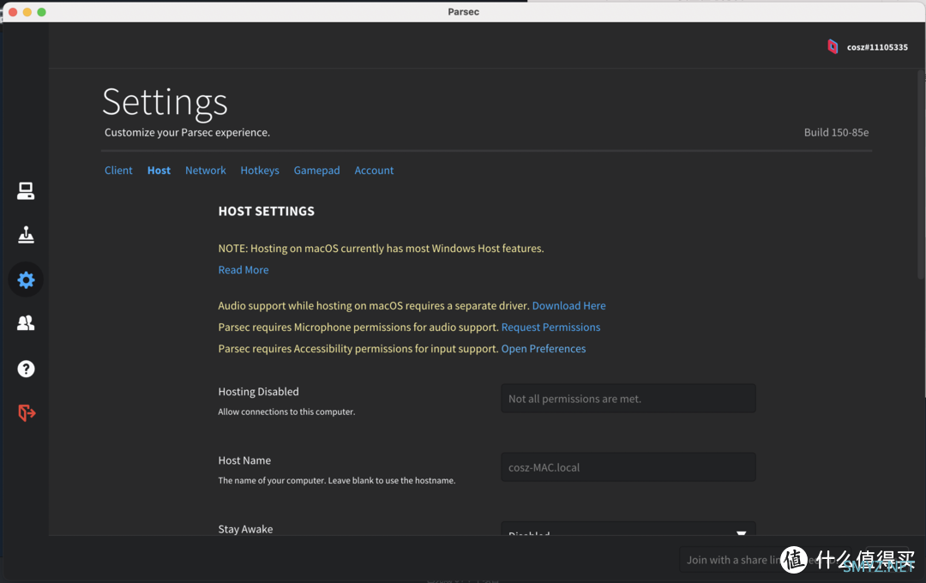Click the Hosting 'Not all permissions are met' field

pos(628,399)
